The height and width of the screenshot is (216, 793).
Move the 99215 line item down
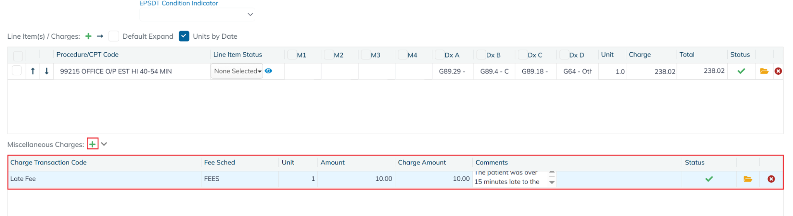[46, 71]
